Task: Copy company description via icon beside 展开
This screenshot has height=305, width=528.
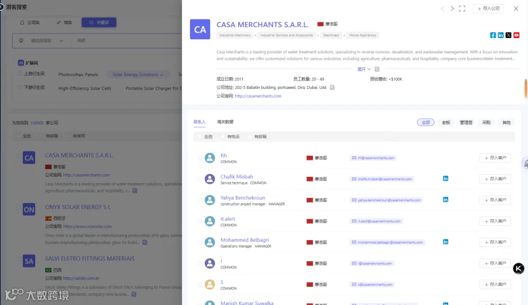Action: pos(377,69)
